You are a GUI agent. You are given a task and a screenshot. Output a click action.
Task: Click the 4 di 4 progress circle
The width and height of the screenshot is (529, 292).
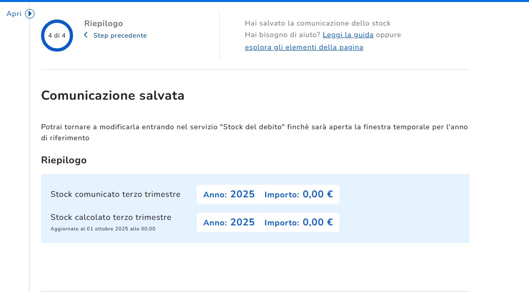coord(57,36)
